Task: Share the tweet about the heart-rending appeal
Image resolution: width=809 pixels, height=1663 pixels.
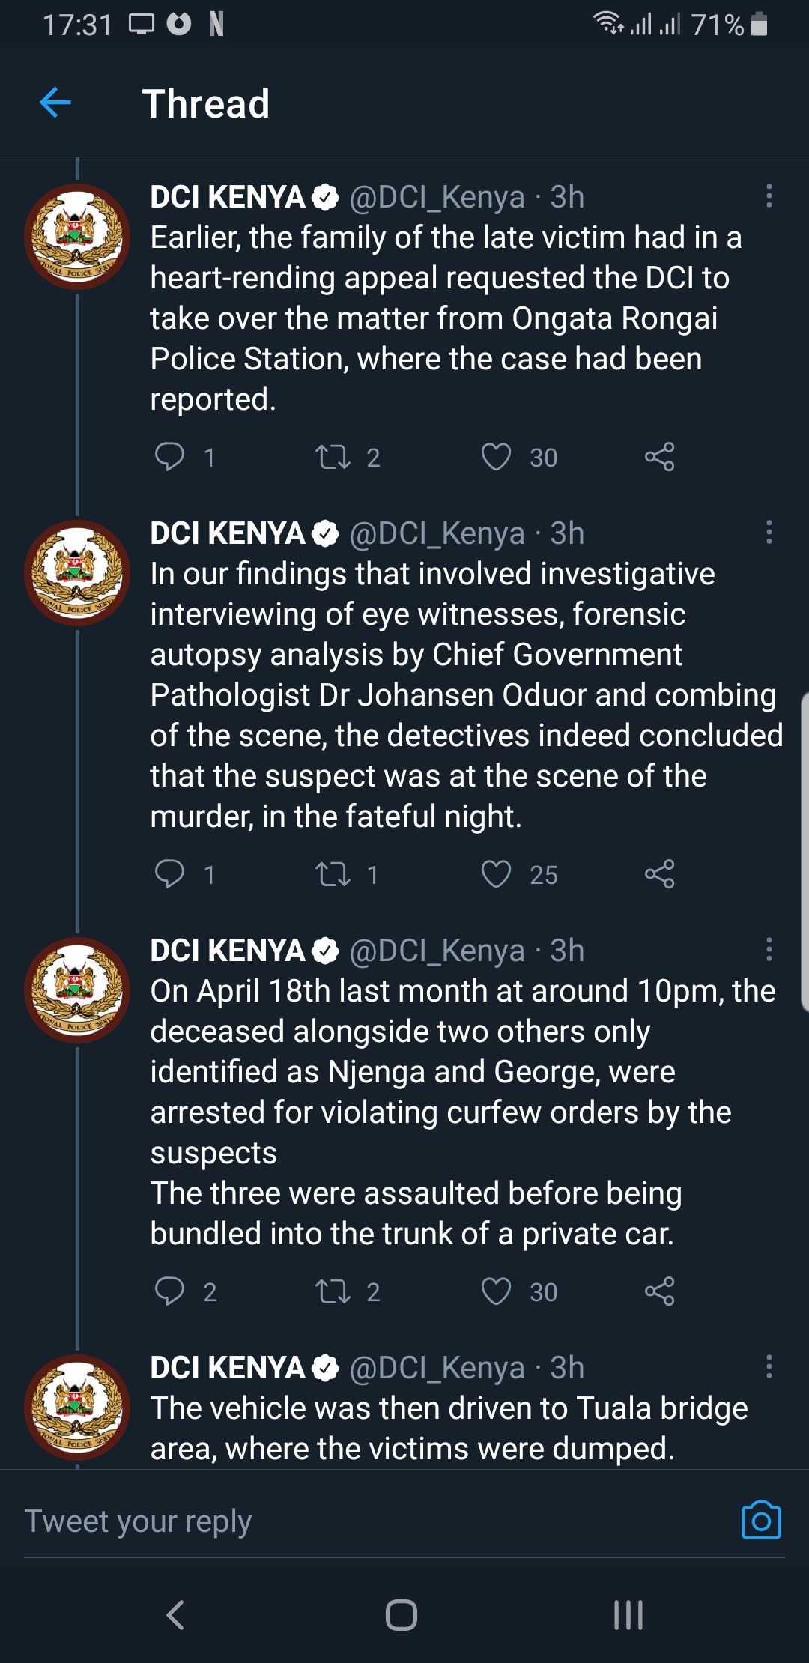Action: 659,456
